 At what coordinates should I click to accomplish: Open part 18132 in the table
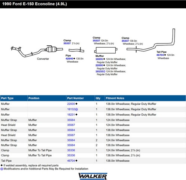71,109
